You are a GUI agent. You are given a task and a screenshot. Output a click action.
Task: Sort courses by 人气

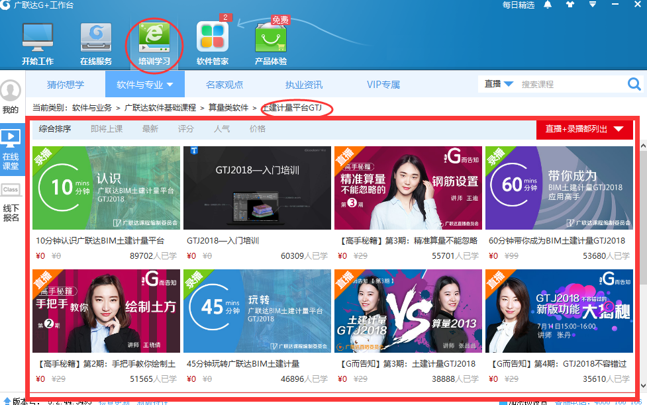click(222, 128)
